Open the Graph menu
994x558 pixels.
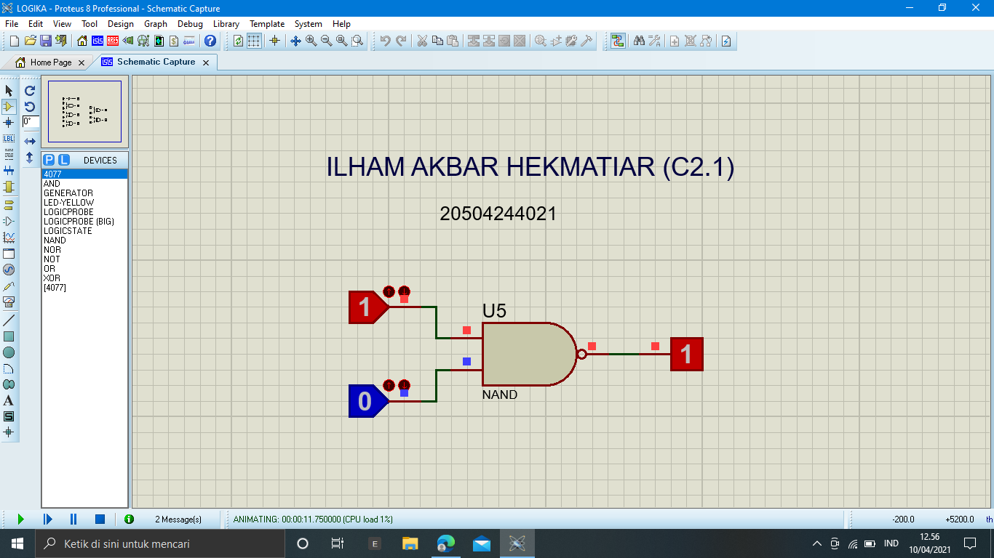click(x=156, y=23)
